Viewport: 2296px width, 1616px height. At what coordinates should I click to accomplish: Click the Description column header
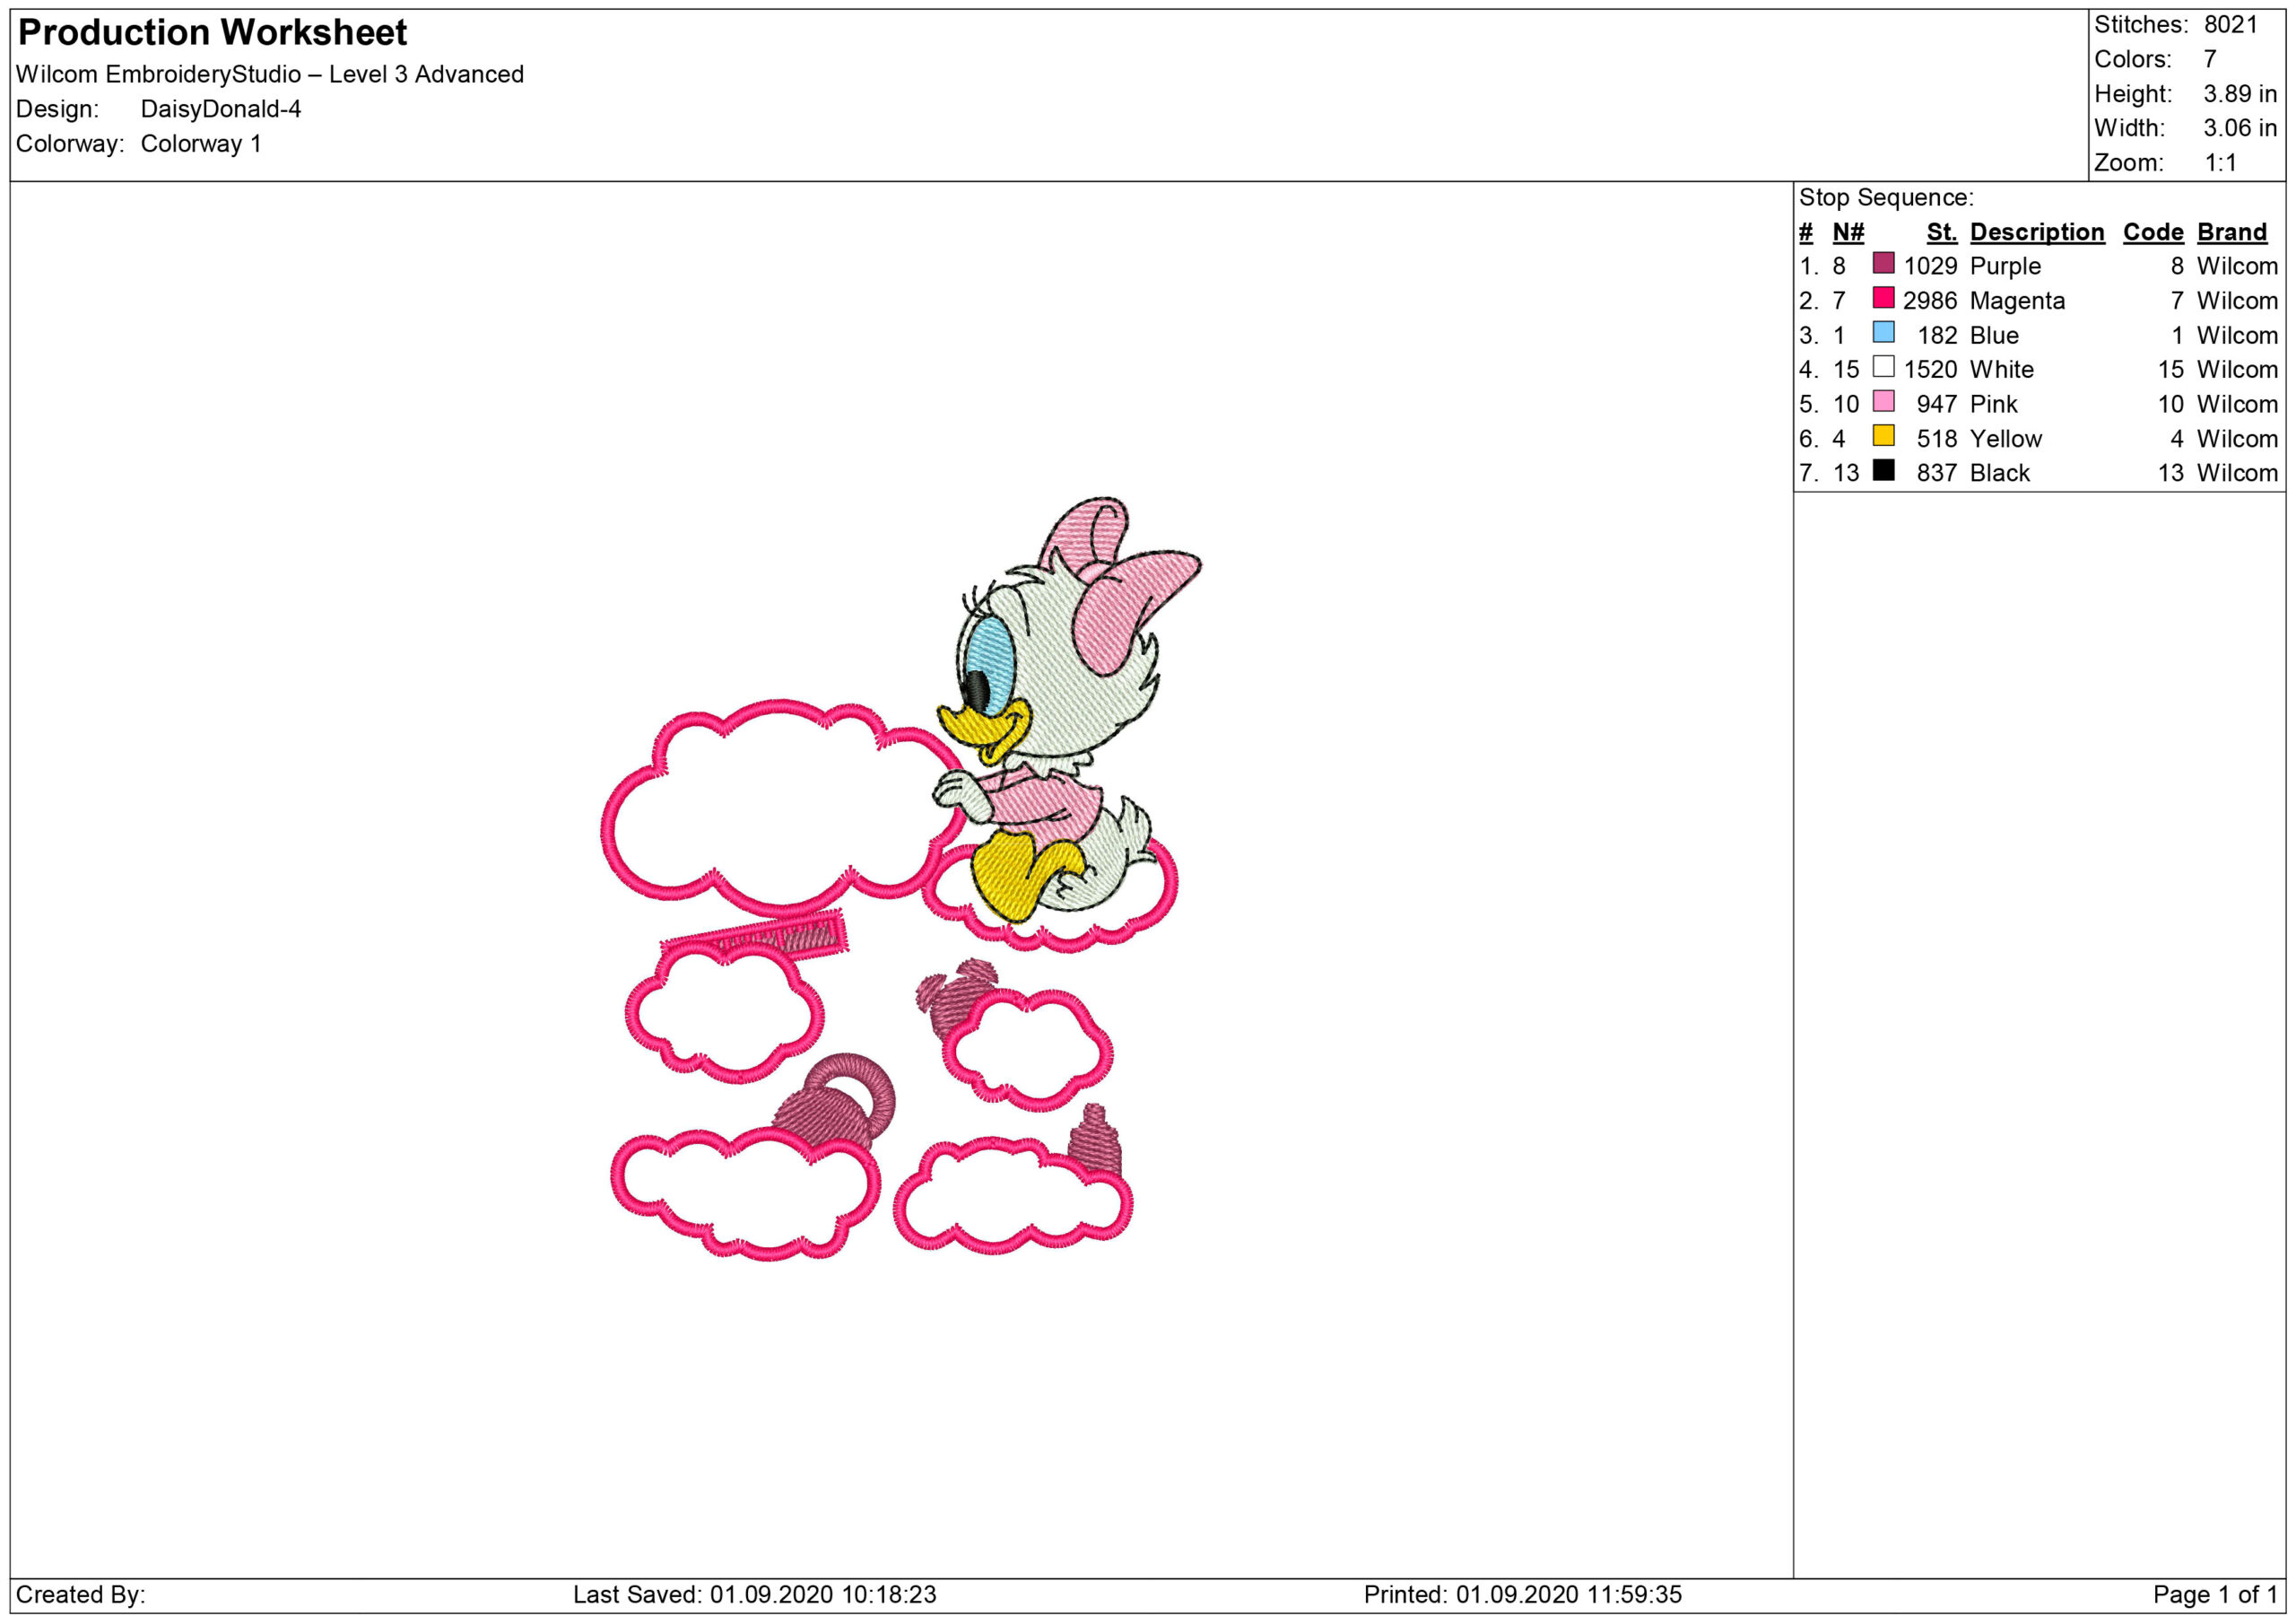click(2036, 232)
